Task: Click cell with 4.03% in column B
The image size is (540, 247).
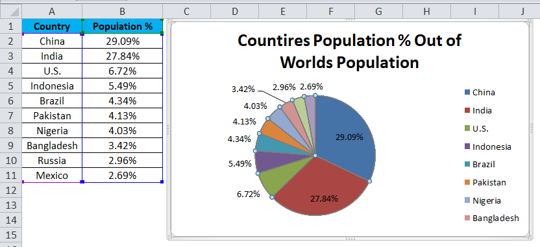Action: [x=122, y=131]
